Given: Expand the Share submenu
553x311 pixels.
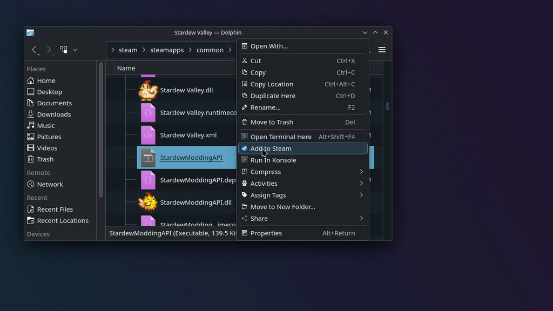Looking at the screenshot, I should coord(302,218).
